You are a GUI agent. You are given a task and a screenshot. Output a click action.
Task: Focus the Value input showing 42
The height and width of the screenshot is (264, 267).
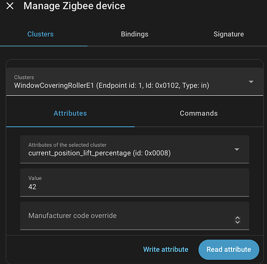pyautogui.click(x=135, y=183)
